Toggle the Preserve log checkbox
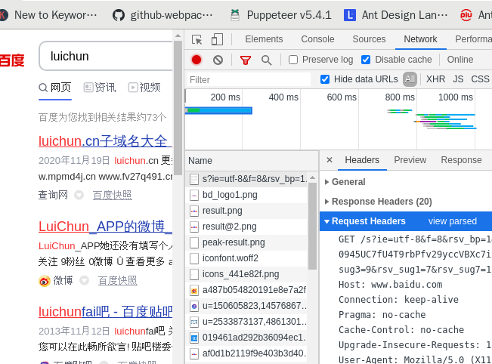Viewport: 492px width, 364px height. click(x=293, y=60)
